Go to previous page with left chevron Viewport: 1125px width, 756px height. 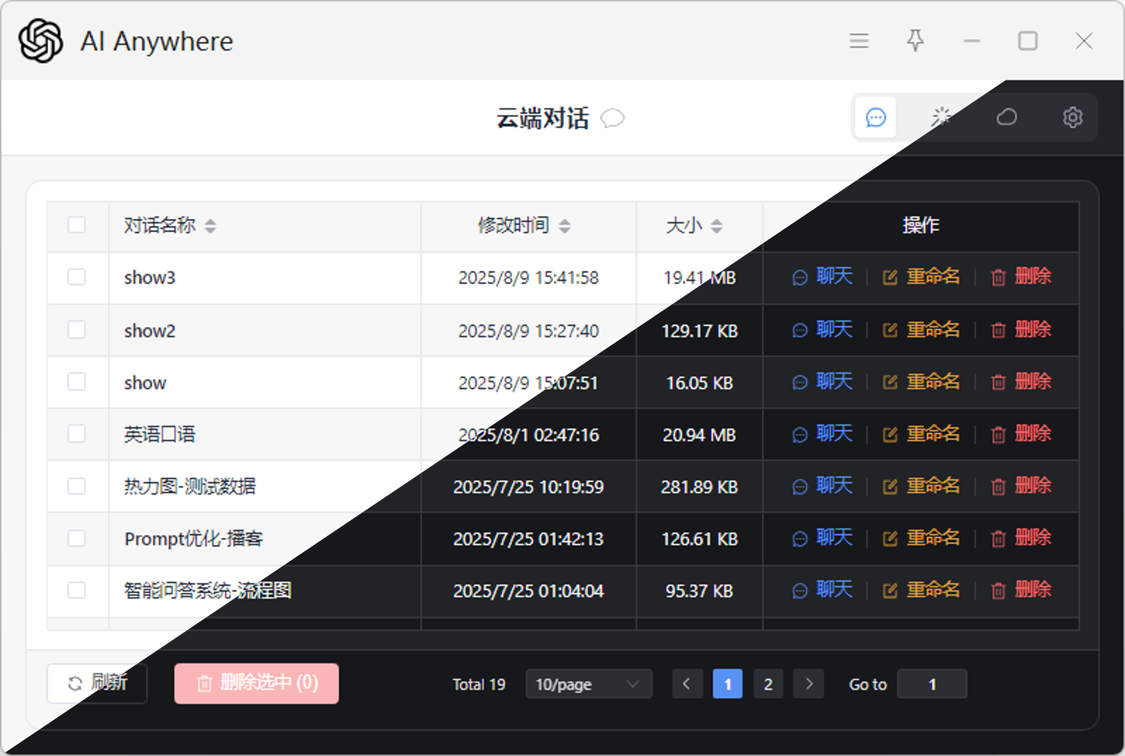coord(687,684)
